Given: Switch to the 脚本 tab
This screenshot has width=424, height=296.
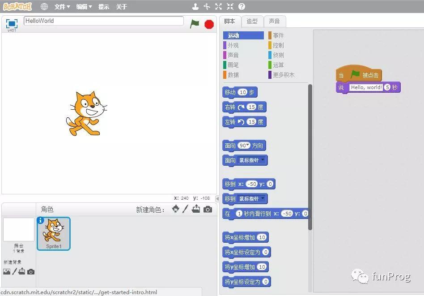Looking at the screenshot, I should tap(229, 21).
